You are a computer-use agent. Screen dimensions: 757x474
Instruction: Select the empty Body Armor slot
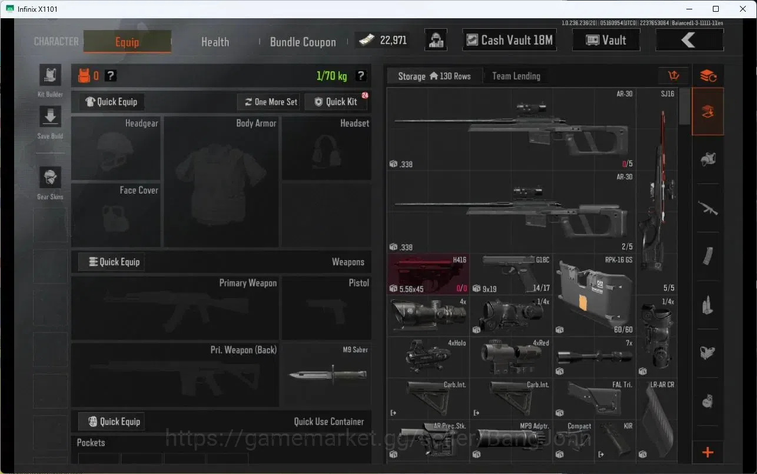click(221, 182)
